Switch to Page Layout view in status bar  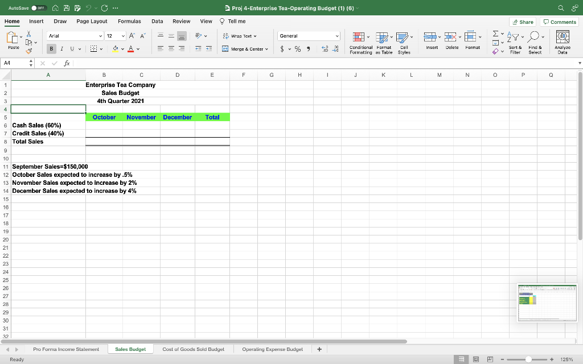476,359
